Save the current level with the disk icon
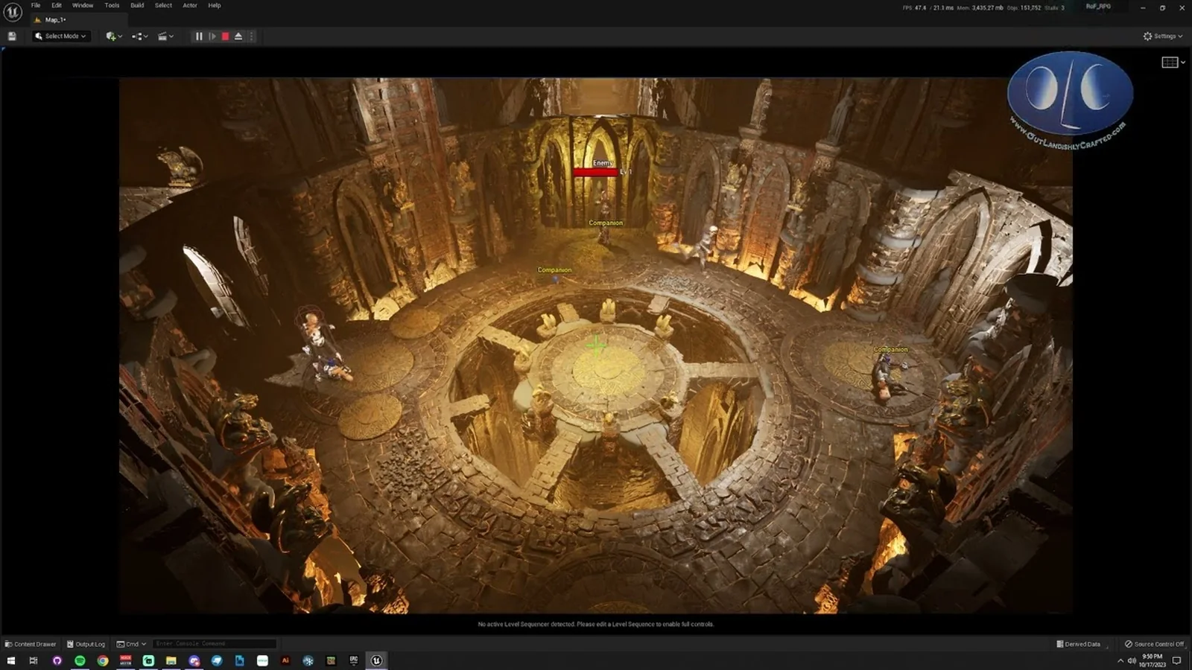This screenshot has height=670, width=1192. coord(12,36)
